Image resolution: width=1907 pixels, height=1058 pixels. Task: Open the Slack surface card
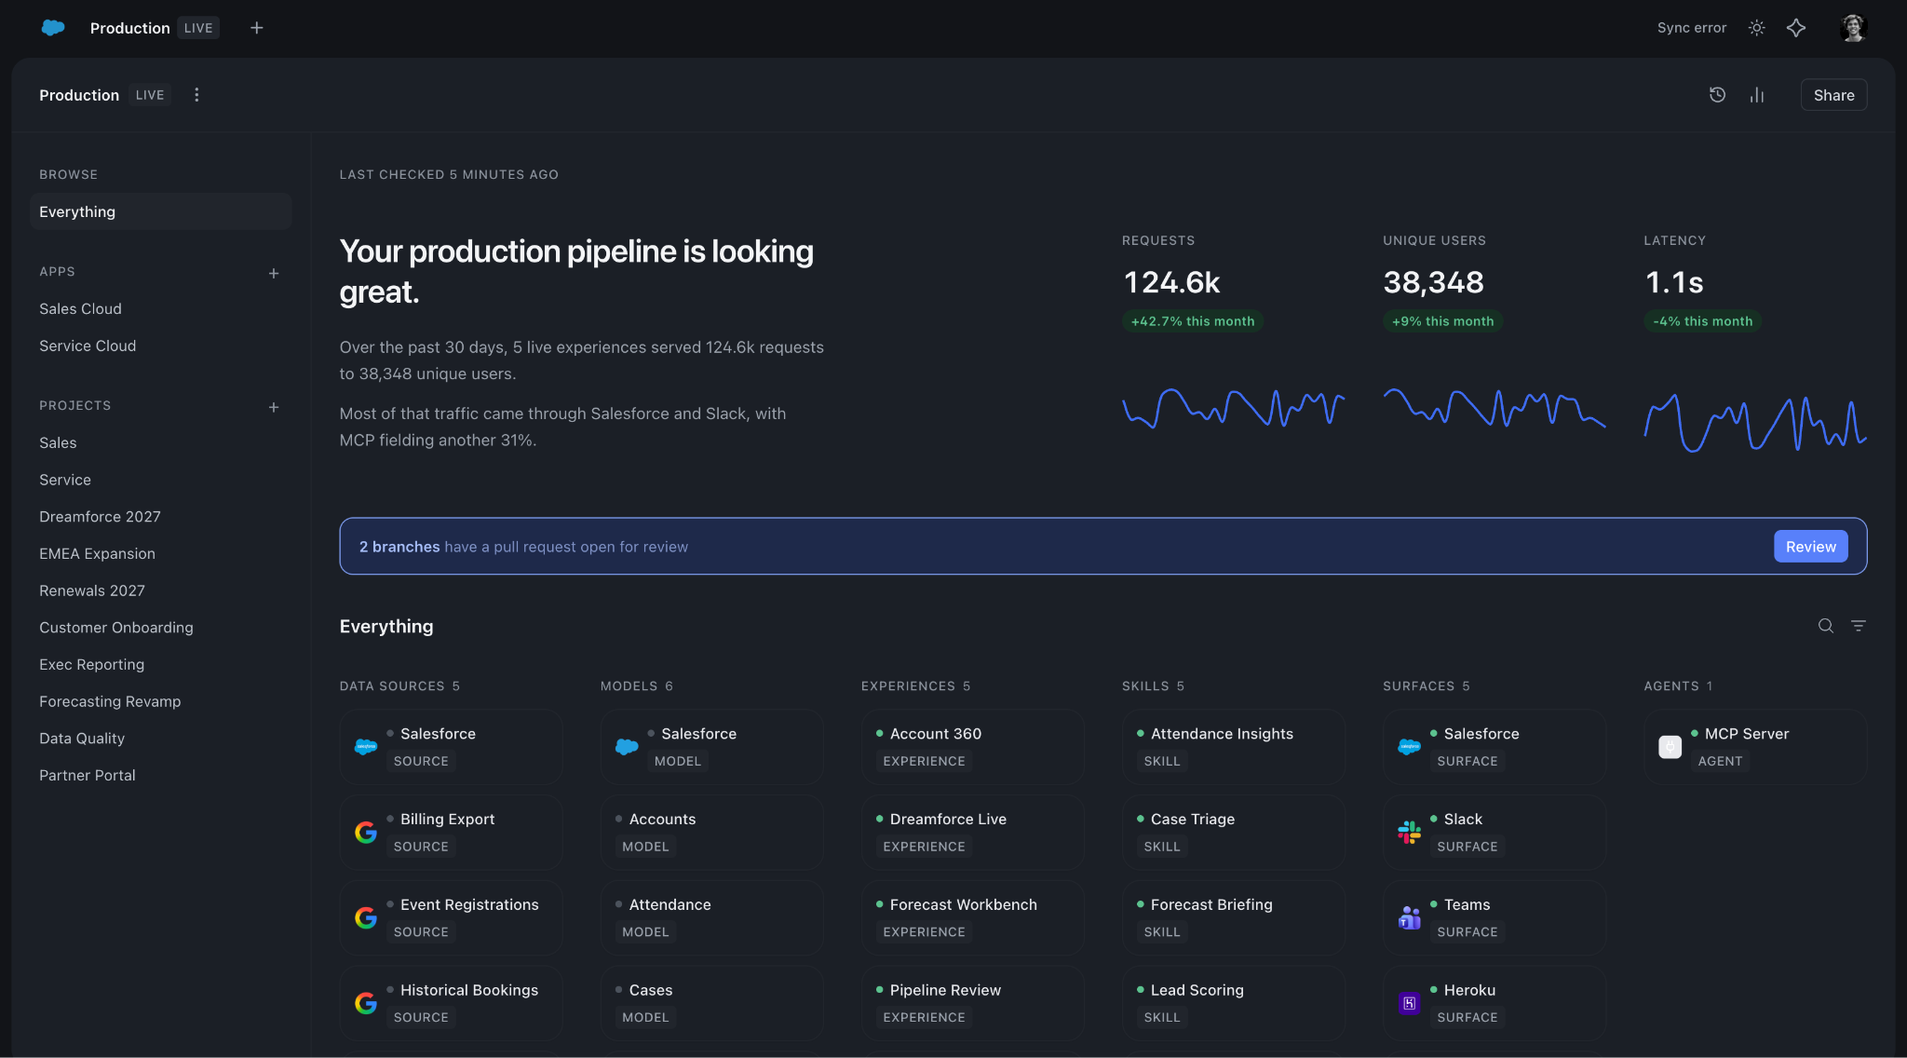click(1494, 833)
